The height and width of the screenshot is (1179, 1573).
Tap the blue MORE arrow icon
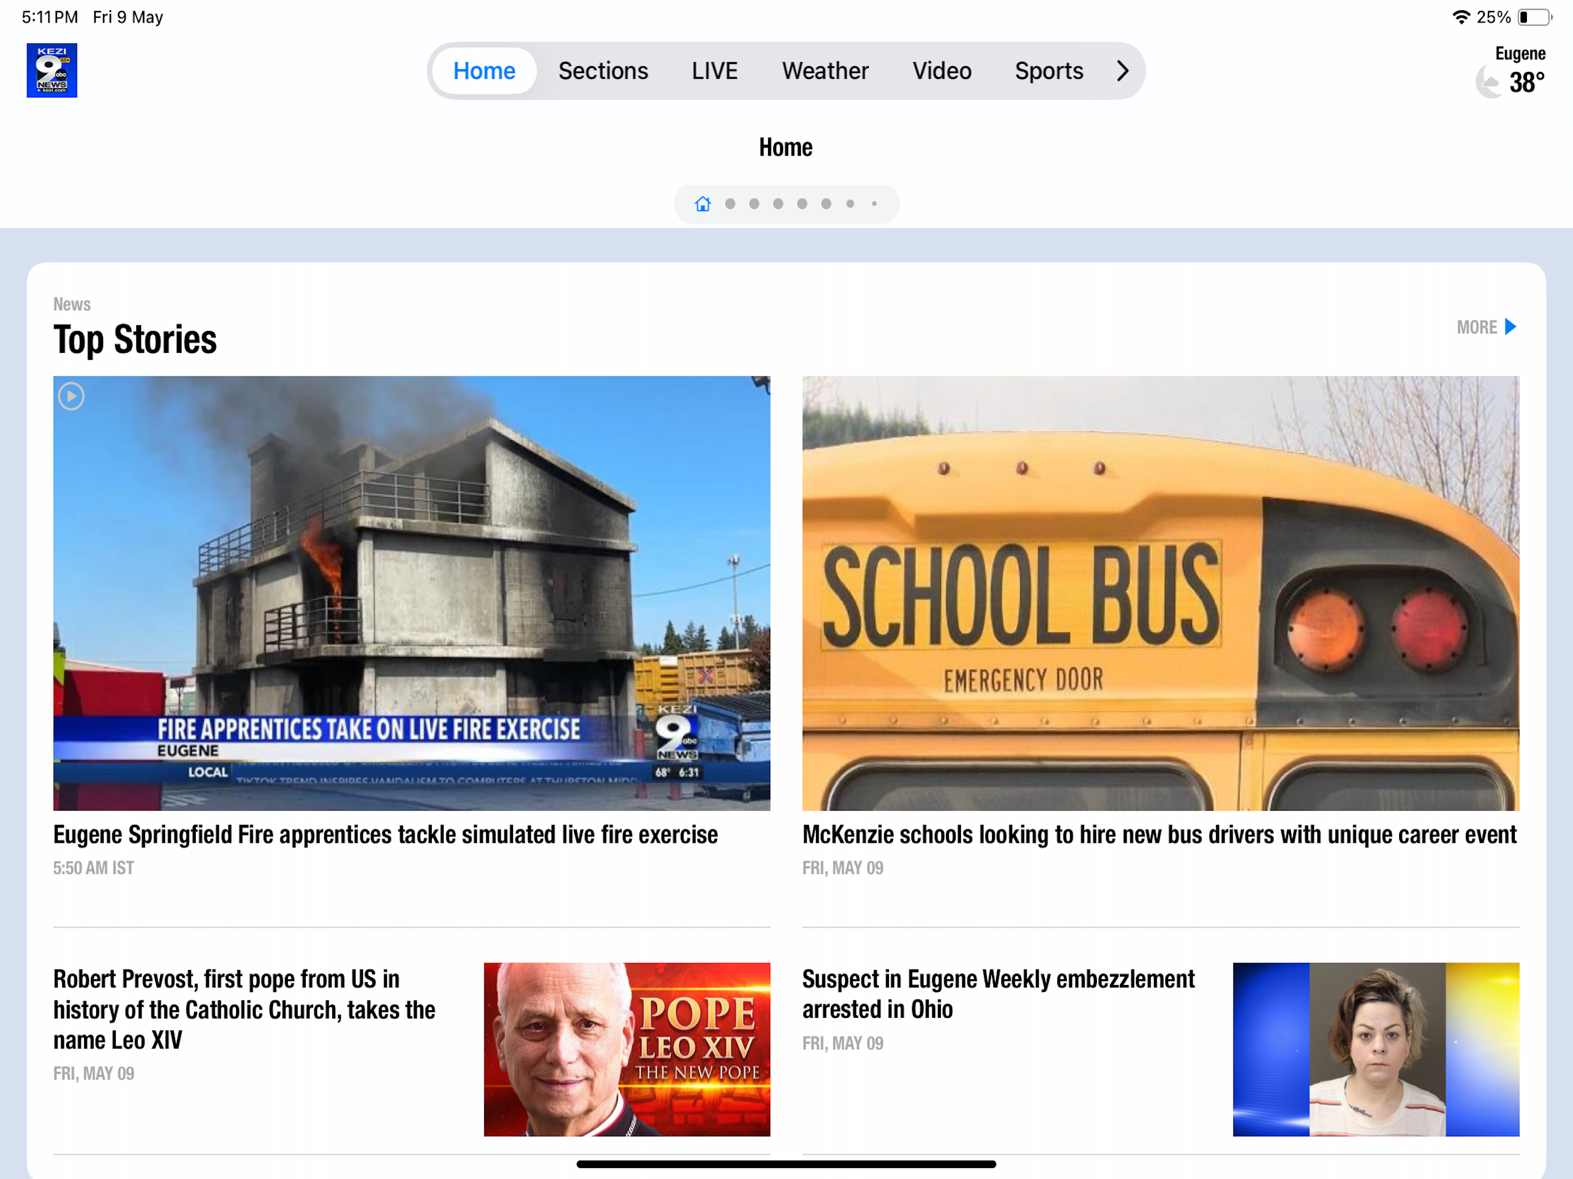coord(1511,327)
